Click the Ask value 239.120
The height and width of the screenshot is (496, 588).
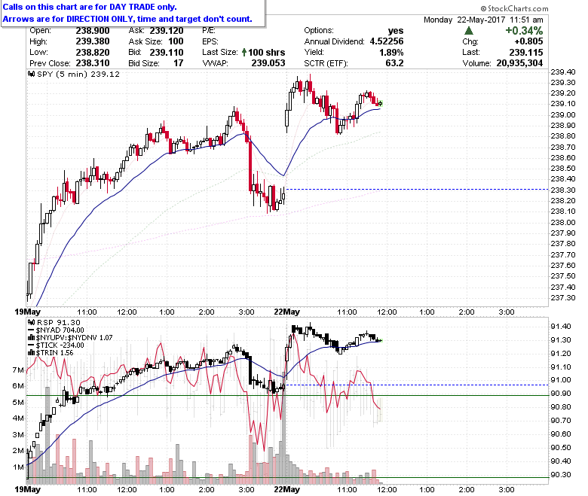coord(167,31)
